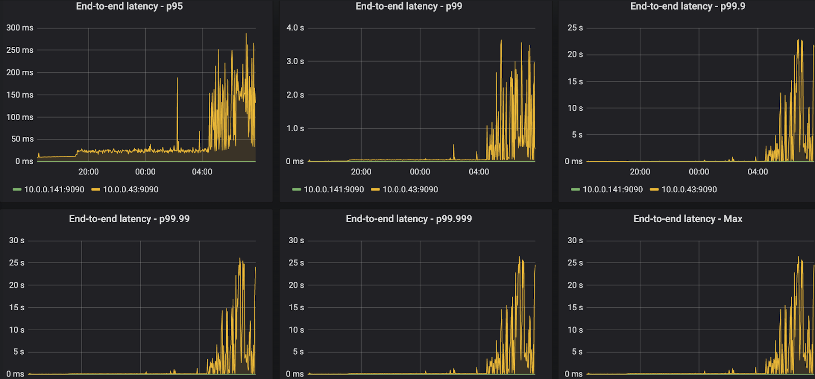Show only 10.0.0.141:9090 in p99.9 legend
The height and width of the screenshot is (379, 815).
(x=612, y=190)
